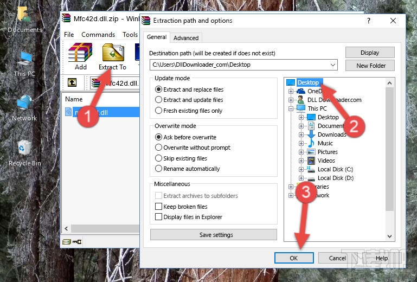Open This PC desktop icon
417x282 pixels.
[24, 64]
